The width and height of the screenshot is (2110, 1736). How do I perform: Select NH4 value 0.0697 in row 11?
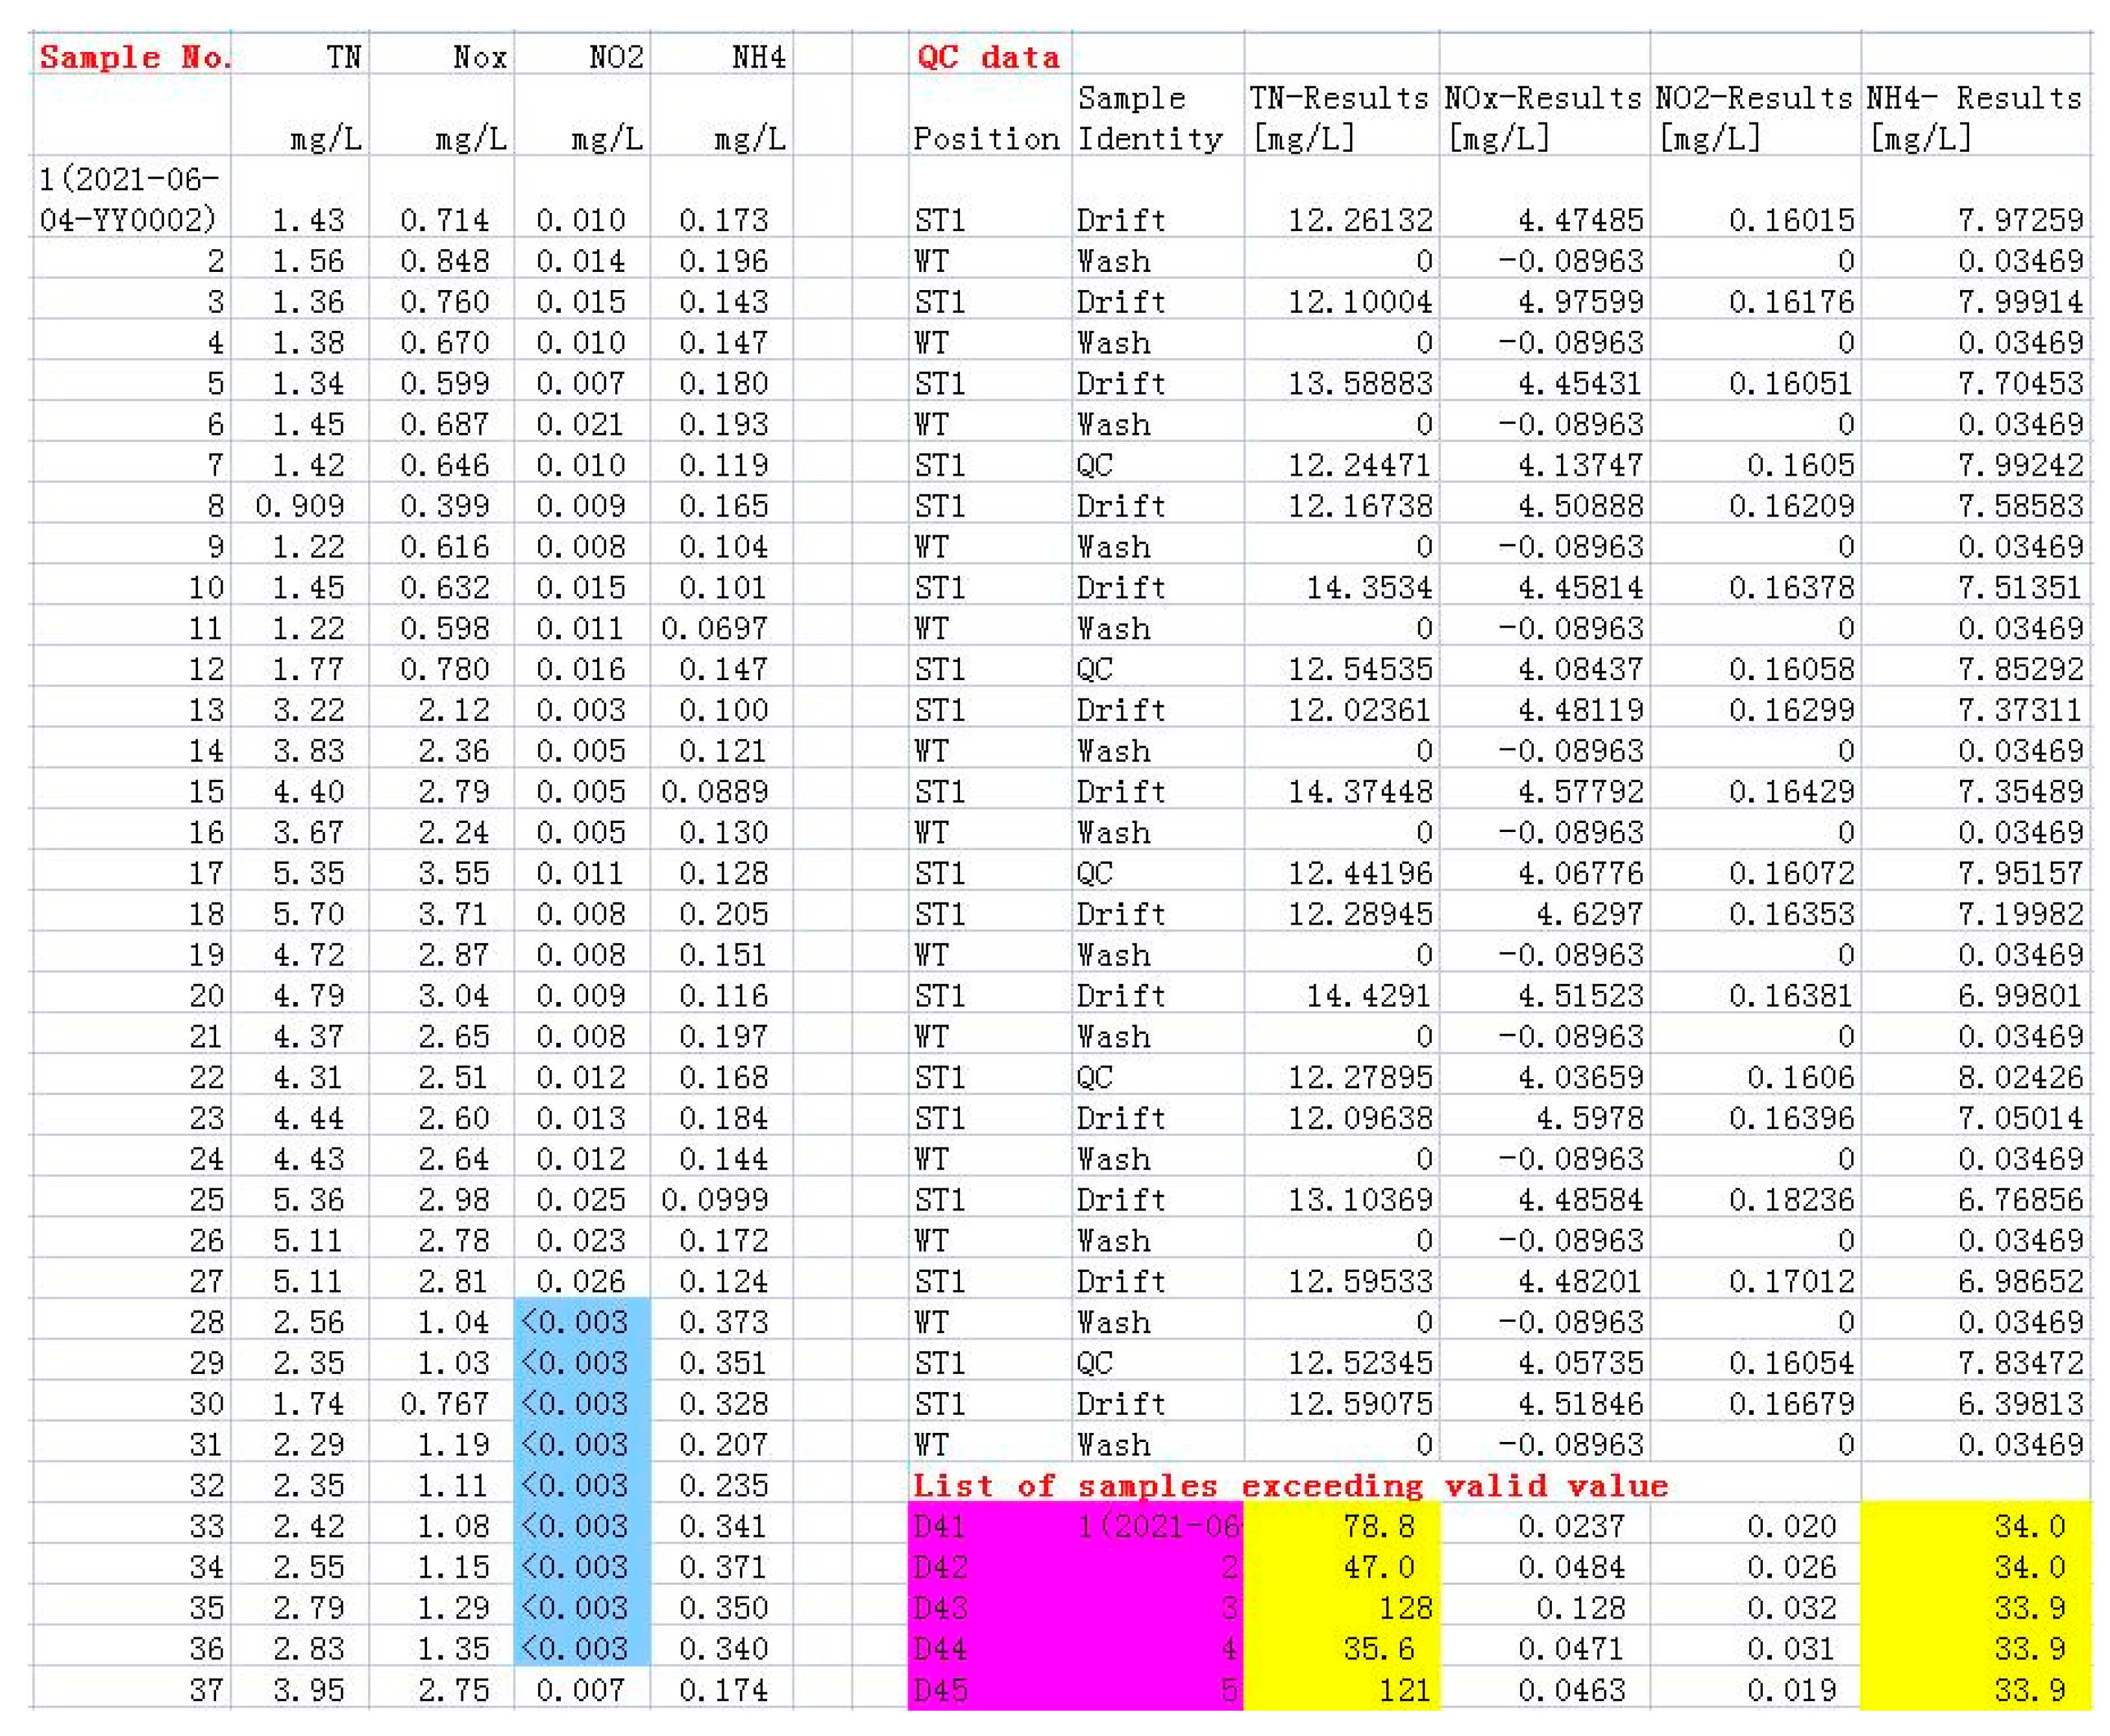coord(714,629)
